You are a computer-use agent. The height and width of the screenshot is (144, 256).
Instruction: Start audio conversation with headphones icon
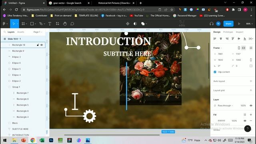[x=212, y=24]
